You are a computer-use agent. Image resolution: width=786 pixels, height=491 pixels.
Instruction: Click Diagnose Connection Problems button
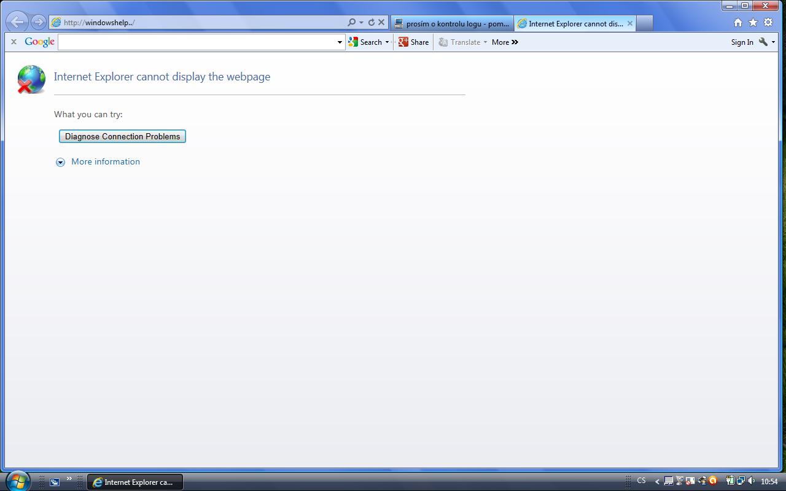(122, 136)
